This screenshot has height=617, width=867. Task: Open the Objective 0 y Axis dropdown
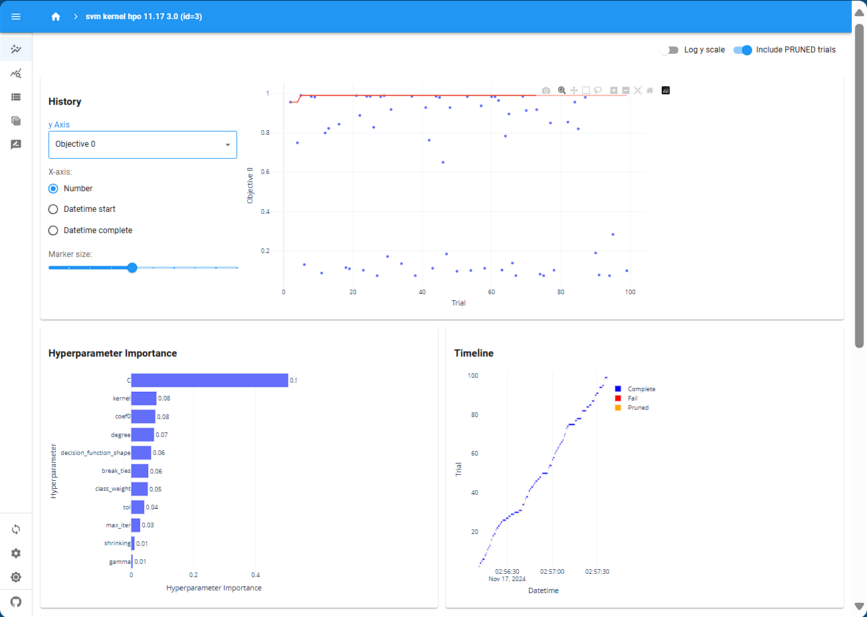point(142,145)
